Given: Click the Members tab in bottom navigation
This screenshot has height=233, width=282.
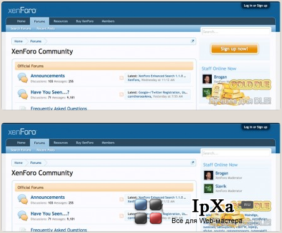Looking at the screenshot, I should pos(108,143).
